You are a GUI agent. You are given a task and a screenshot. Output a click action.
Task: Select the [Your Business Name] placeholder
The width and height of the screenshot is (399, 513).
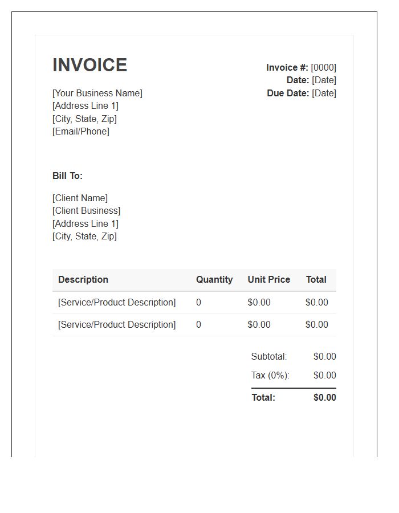(97, 93)
